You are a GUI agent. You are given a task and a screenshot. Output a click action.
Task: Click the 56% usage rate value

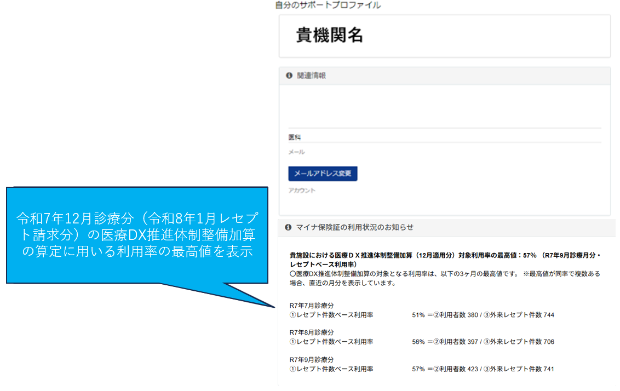(418, 342)
